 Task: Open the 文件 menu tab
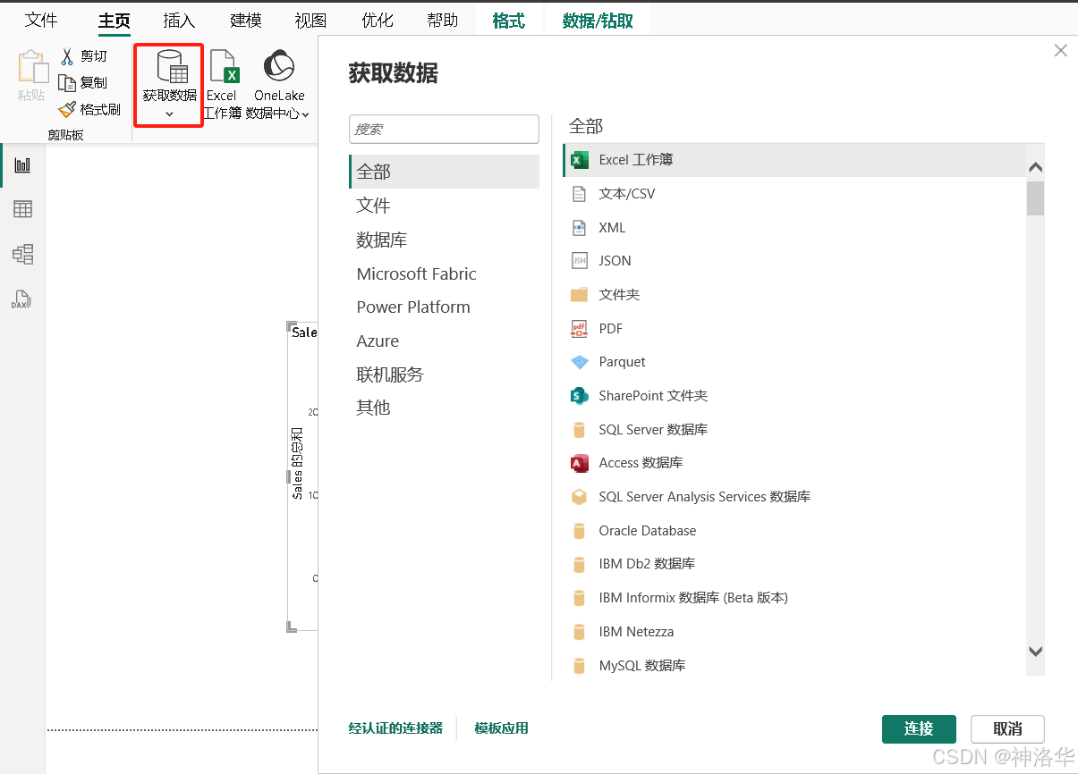(x=41, y=20)
